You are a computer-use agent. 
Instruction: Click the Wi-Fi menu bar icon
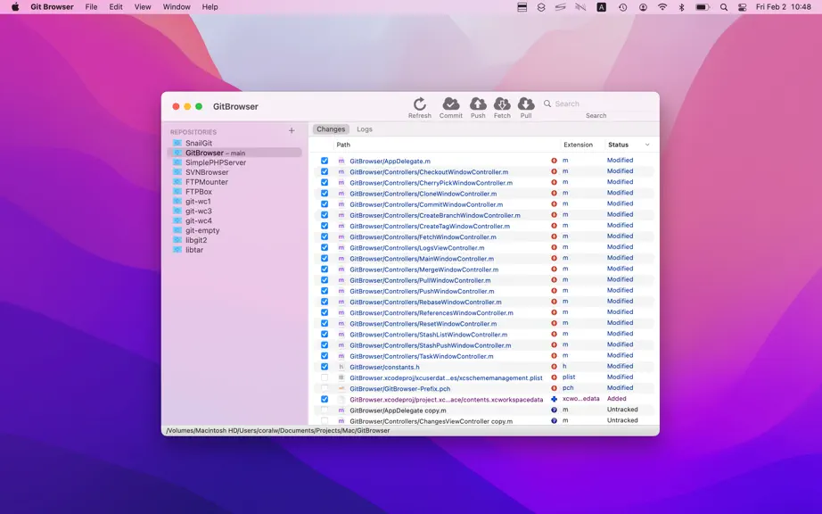pyautogui.click(x=662, y=7)
